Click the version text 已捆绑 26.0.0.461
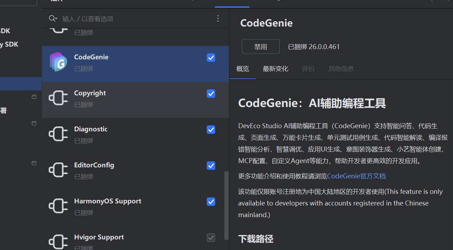453x250 pixels. point(314,47)
